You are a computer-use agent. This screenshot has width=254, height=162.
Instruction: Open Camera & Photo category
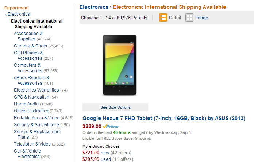click(x=30, y=46)
